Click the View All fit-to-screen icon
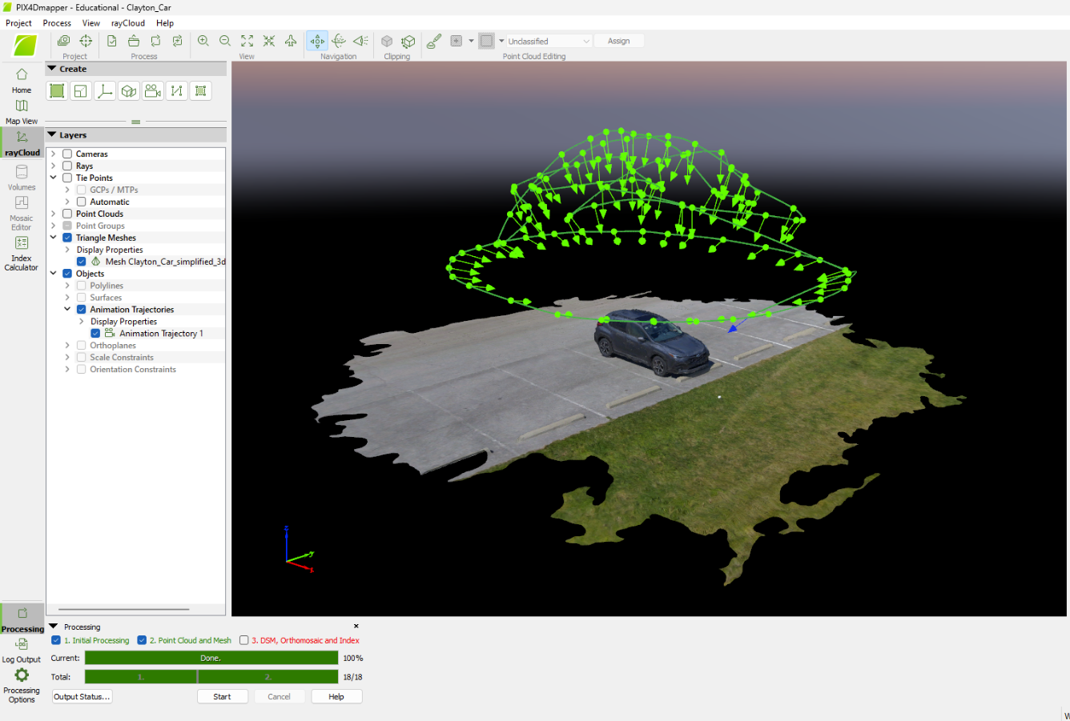 (247, 41)
